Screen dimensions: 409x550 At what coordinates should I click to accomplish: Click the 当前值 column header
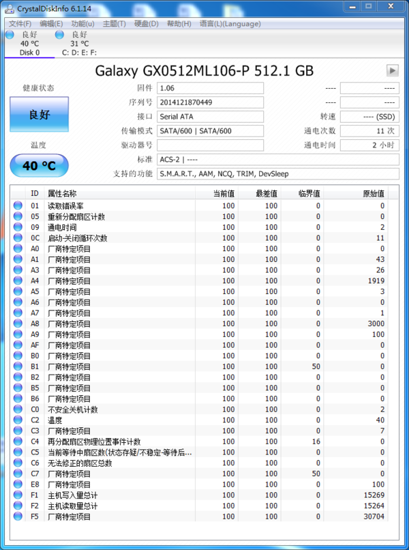[x=217, y=193]
